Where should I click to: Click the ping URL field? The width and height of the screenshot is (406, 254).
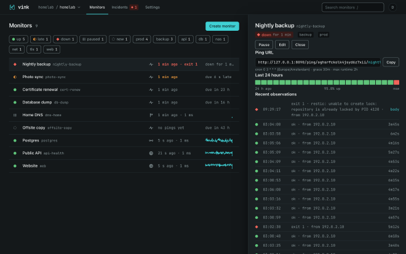317,62
